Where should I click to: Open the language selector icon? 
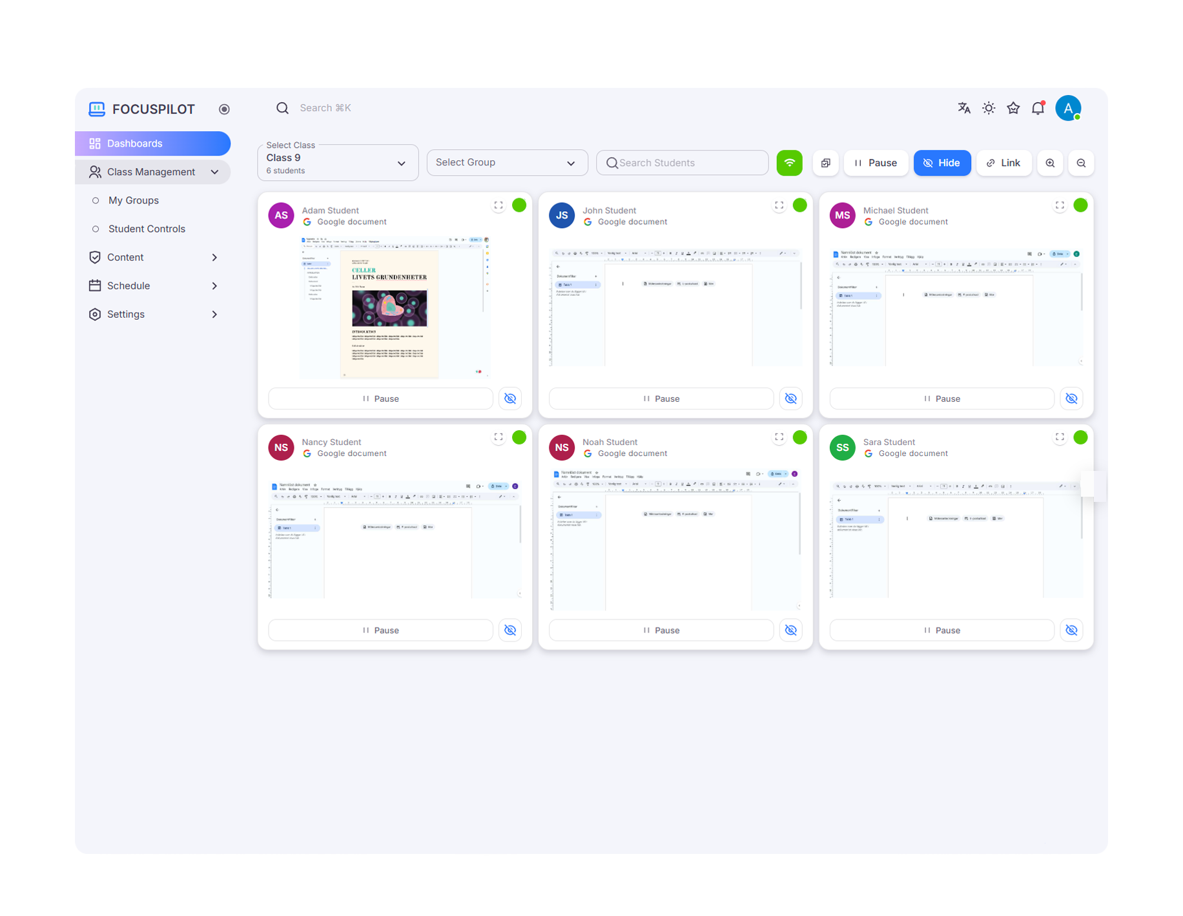point(963,108)
